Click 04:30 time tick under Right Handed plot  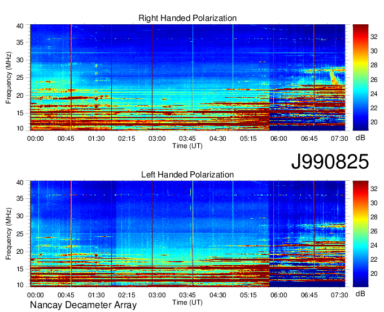tap(218, 138)
